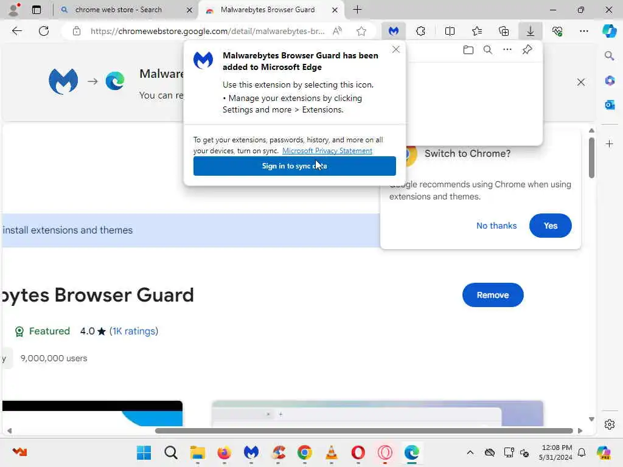Click the Featured badge

42,331
